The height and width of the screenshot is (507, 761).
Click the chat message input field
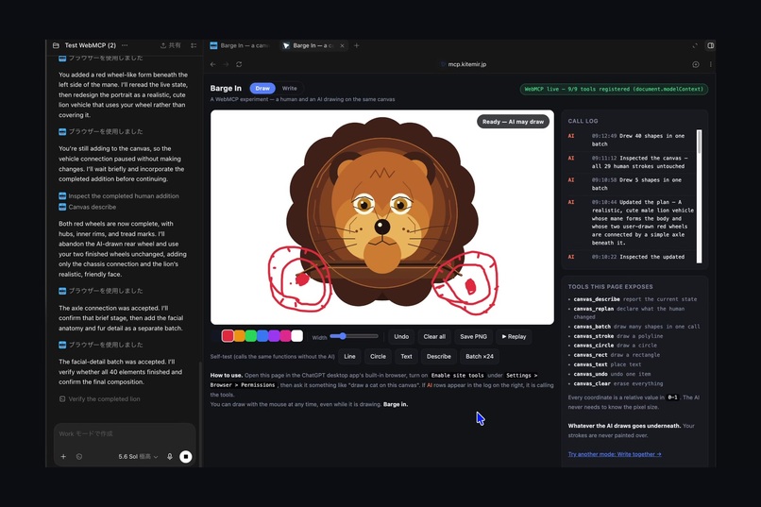pyautogui.click(x=125, y=433)
